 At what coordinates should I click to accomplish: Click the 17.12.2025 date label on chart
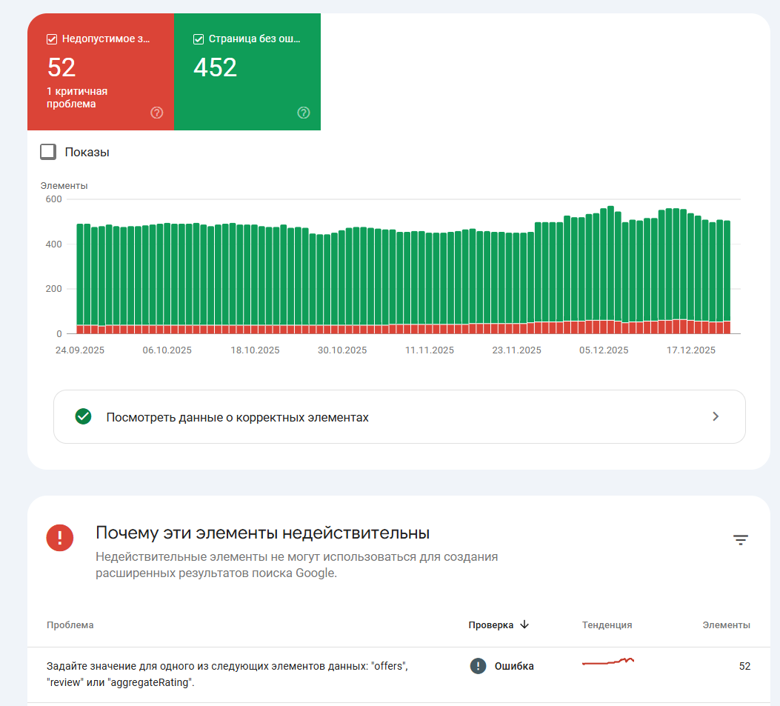[691, 350]
